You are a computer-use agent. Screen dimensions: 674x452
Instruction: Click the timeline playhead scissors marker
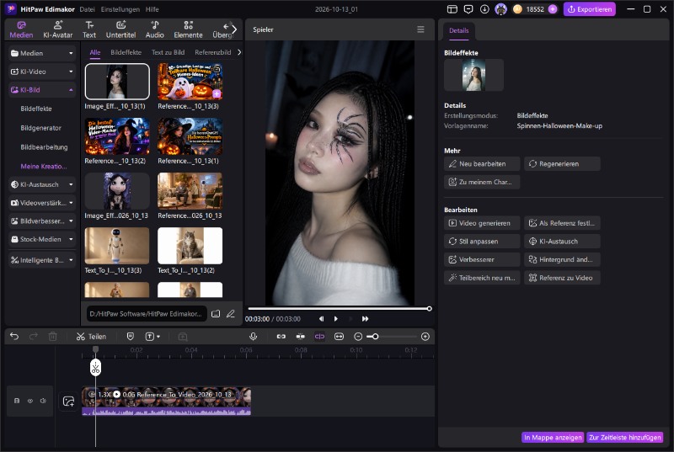point(95,368)
